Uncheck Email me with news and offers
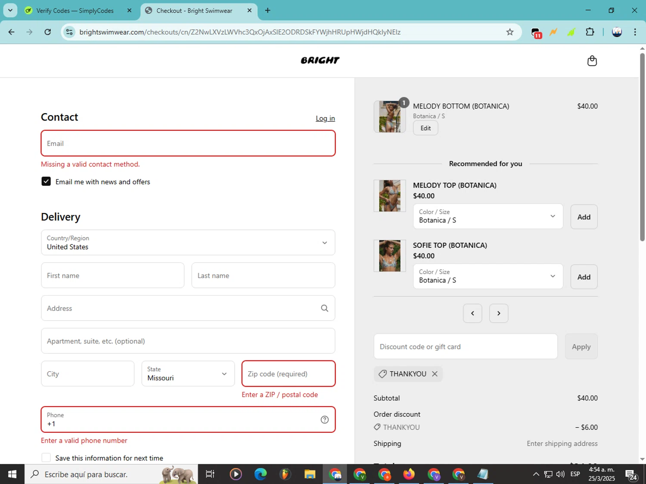 (x=46, y=182)
